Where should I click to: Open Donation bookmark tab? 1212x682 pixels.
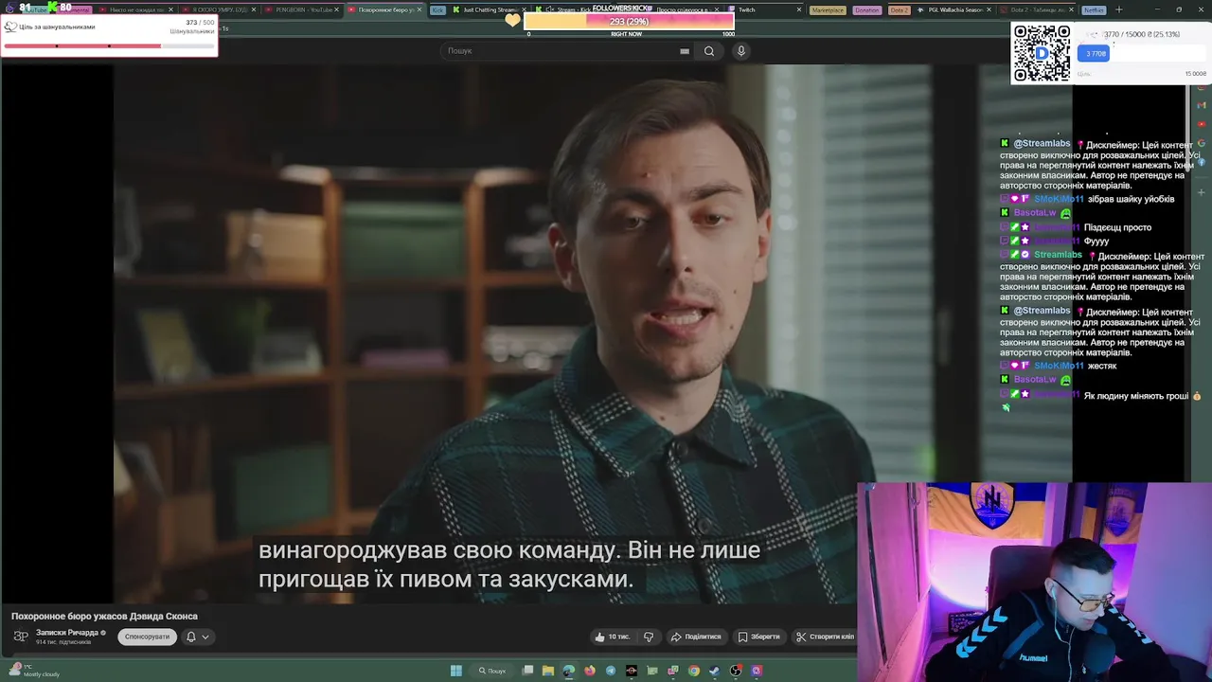(x=866, y=9)
